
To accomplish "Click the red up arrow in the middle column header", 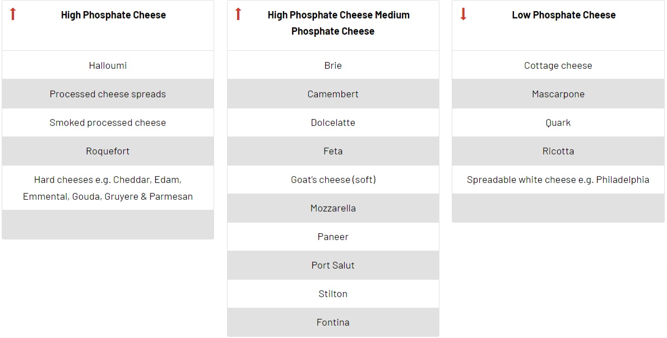I will coord(238,14).
